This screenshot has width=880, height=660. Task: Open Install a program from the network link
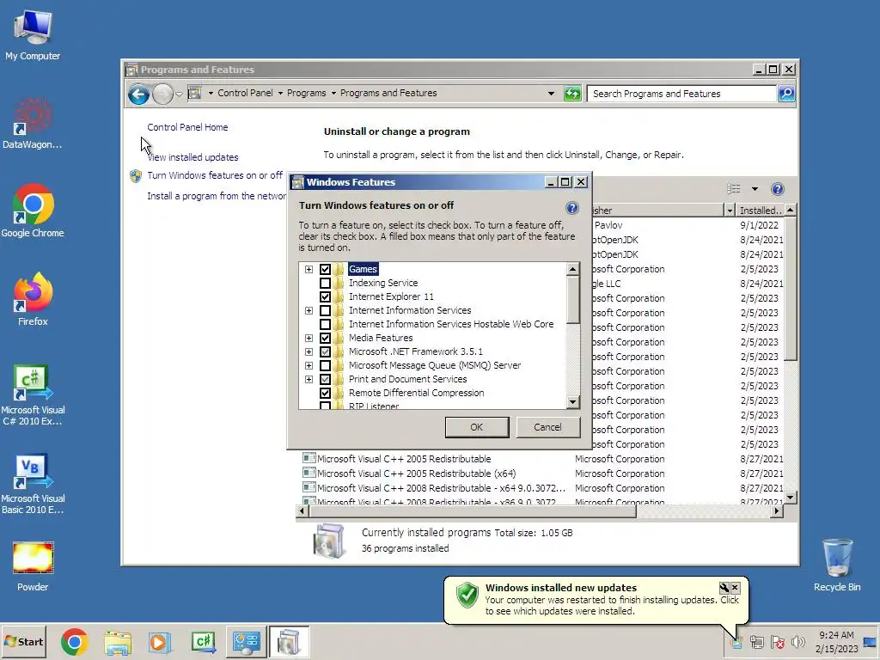click(217, 196)
